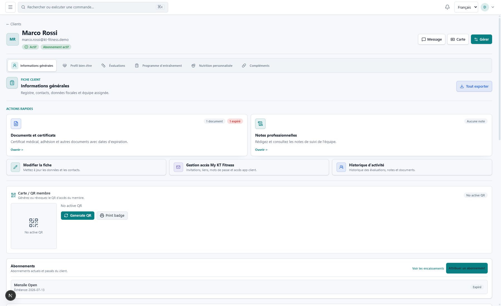Click the Generate QR button

(78, 216)
